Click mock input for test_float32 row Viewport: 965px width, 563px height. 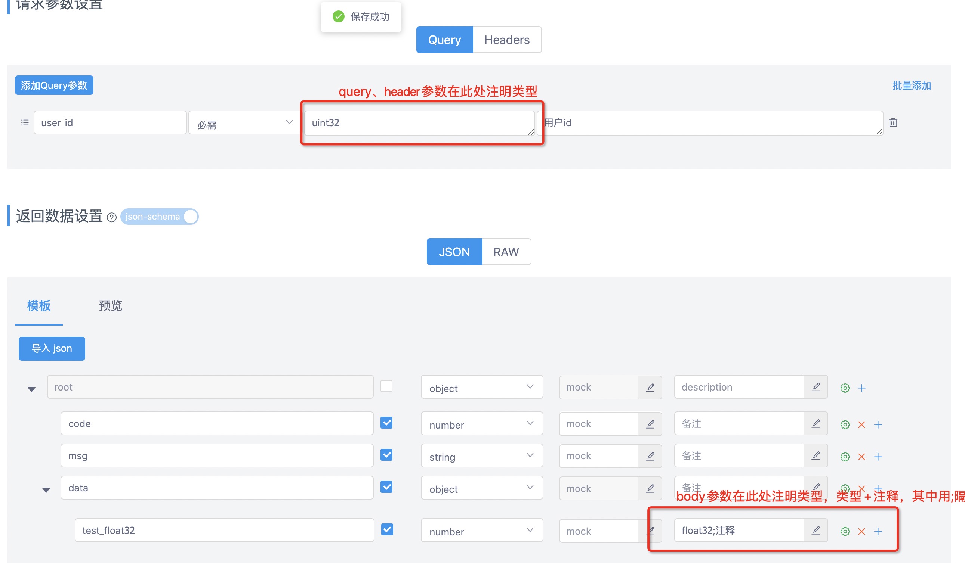pos(598,531)
